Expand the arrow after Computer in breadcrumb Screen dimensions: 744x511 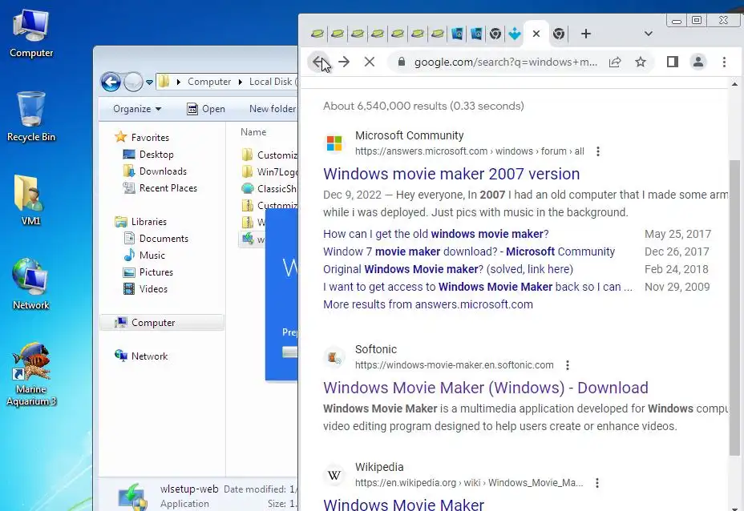click(240, 82)
